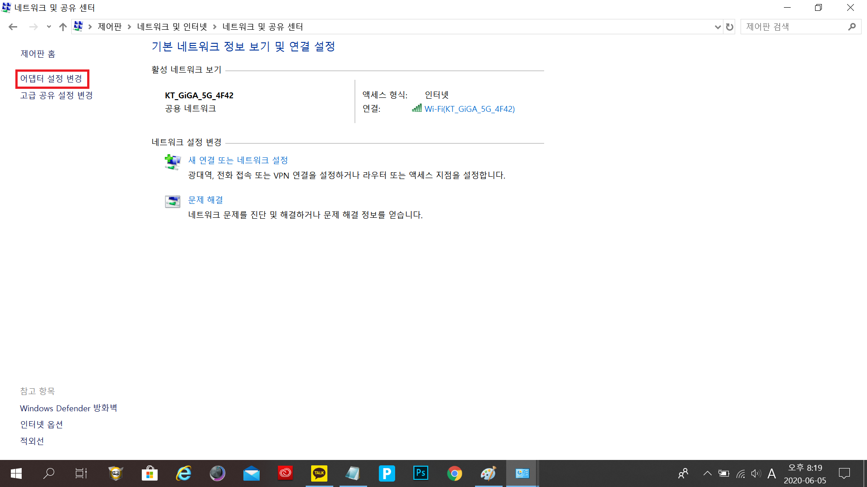Toggle the IME language indicator A
This screenshot has width=867, height=487.
click(772, 473)
